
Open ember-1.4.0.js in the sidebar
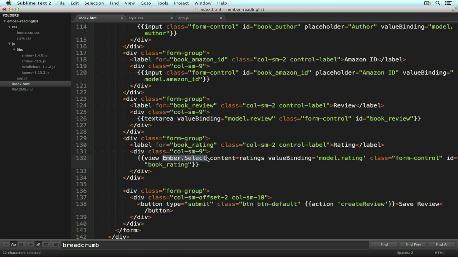(x=34, y=55)
